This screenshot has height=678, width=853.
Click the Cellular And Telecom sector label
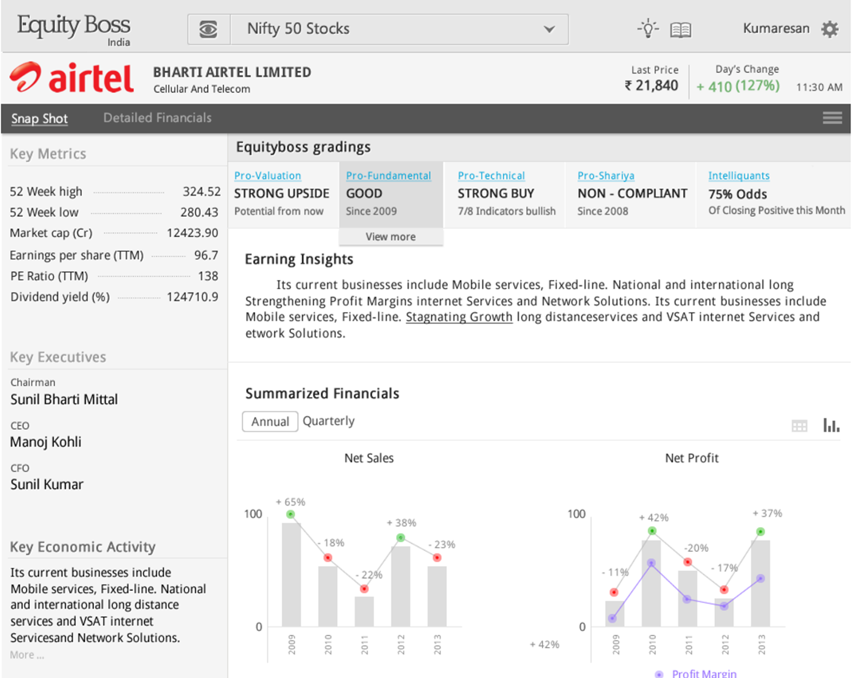pyautogui.click(x=202, y=89)
